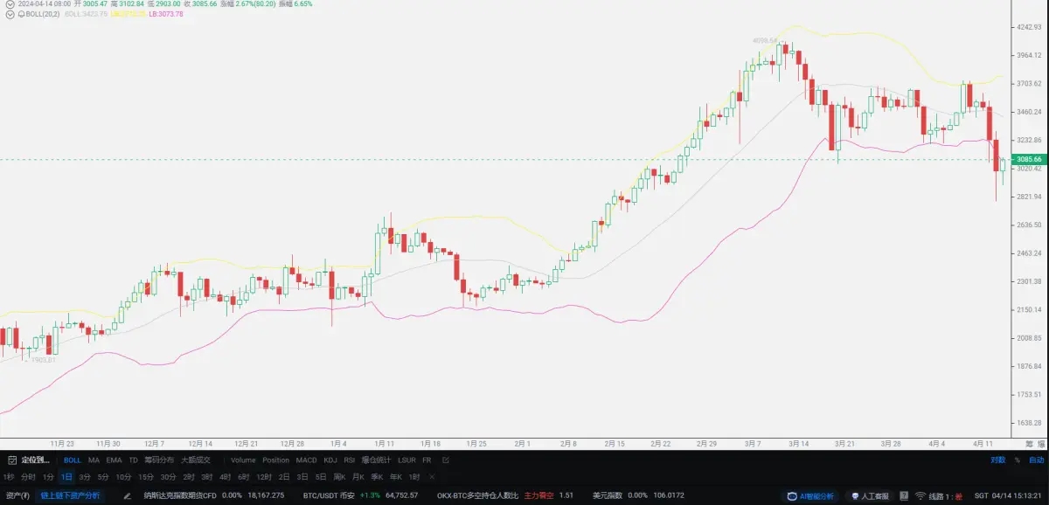The height and width of the screenshot is (505, 1049).
Task: Toggle the MACD sub-indicator
Action: (306, 460)
